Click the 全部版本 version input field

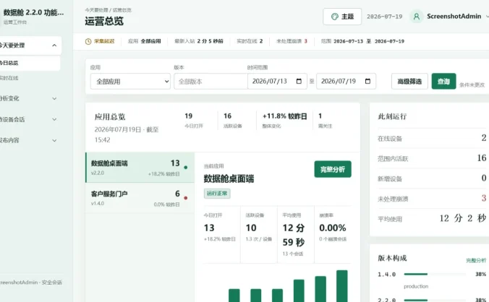211,81
